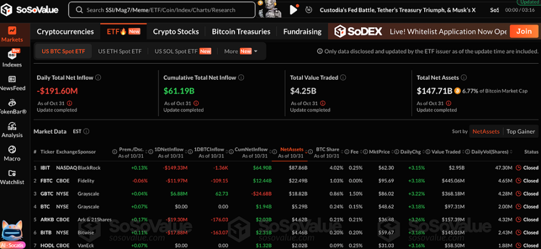The image size is (541, 249).
Task: Select the US ETH Spot ETF view
Action: (x=120, y=52)
